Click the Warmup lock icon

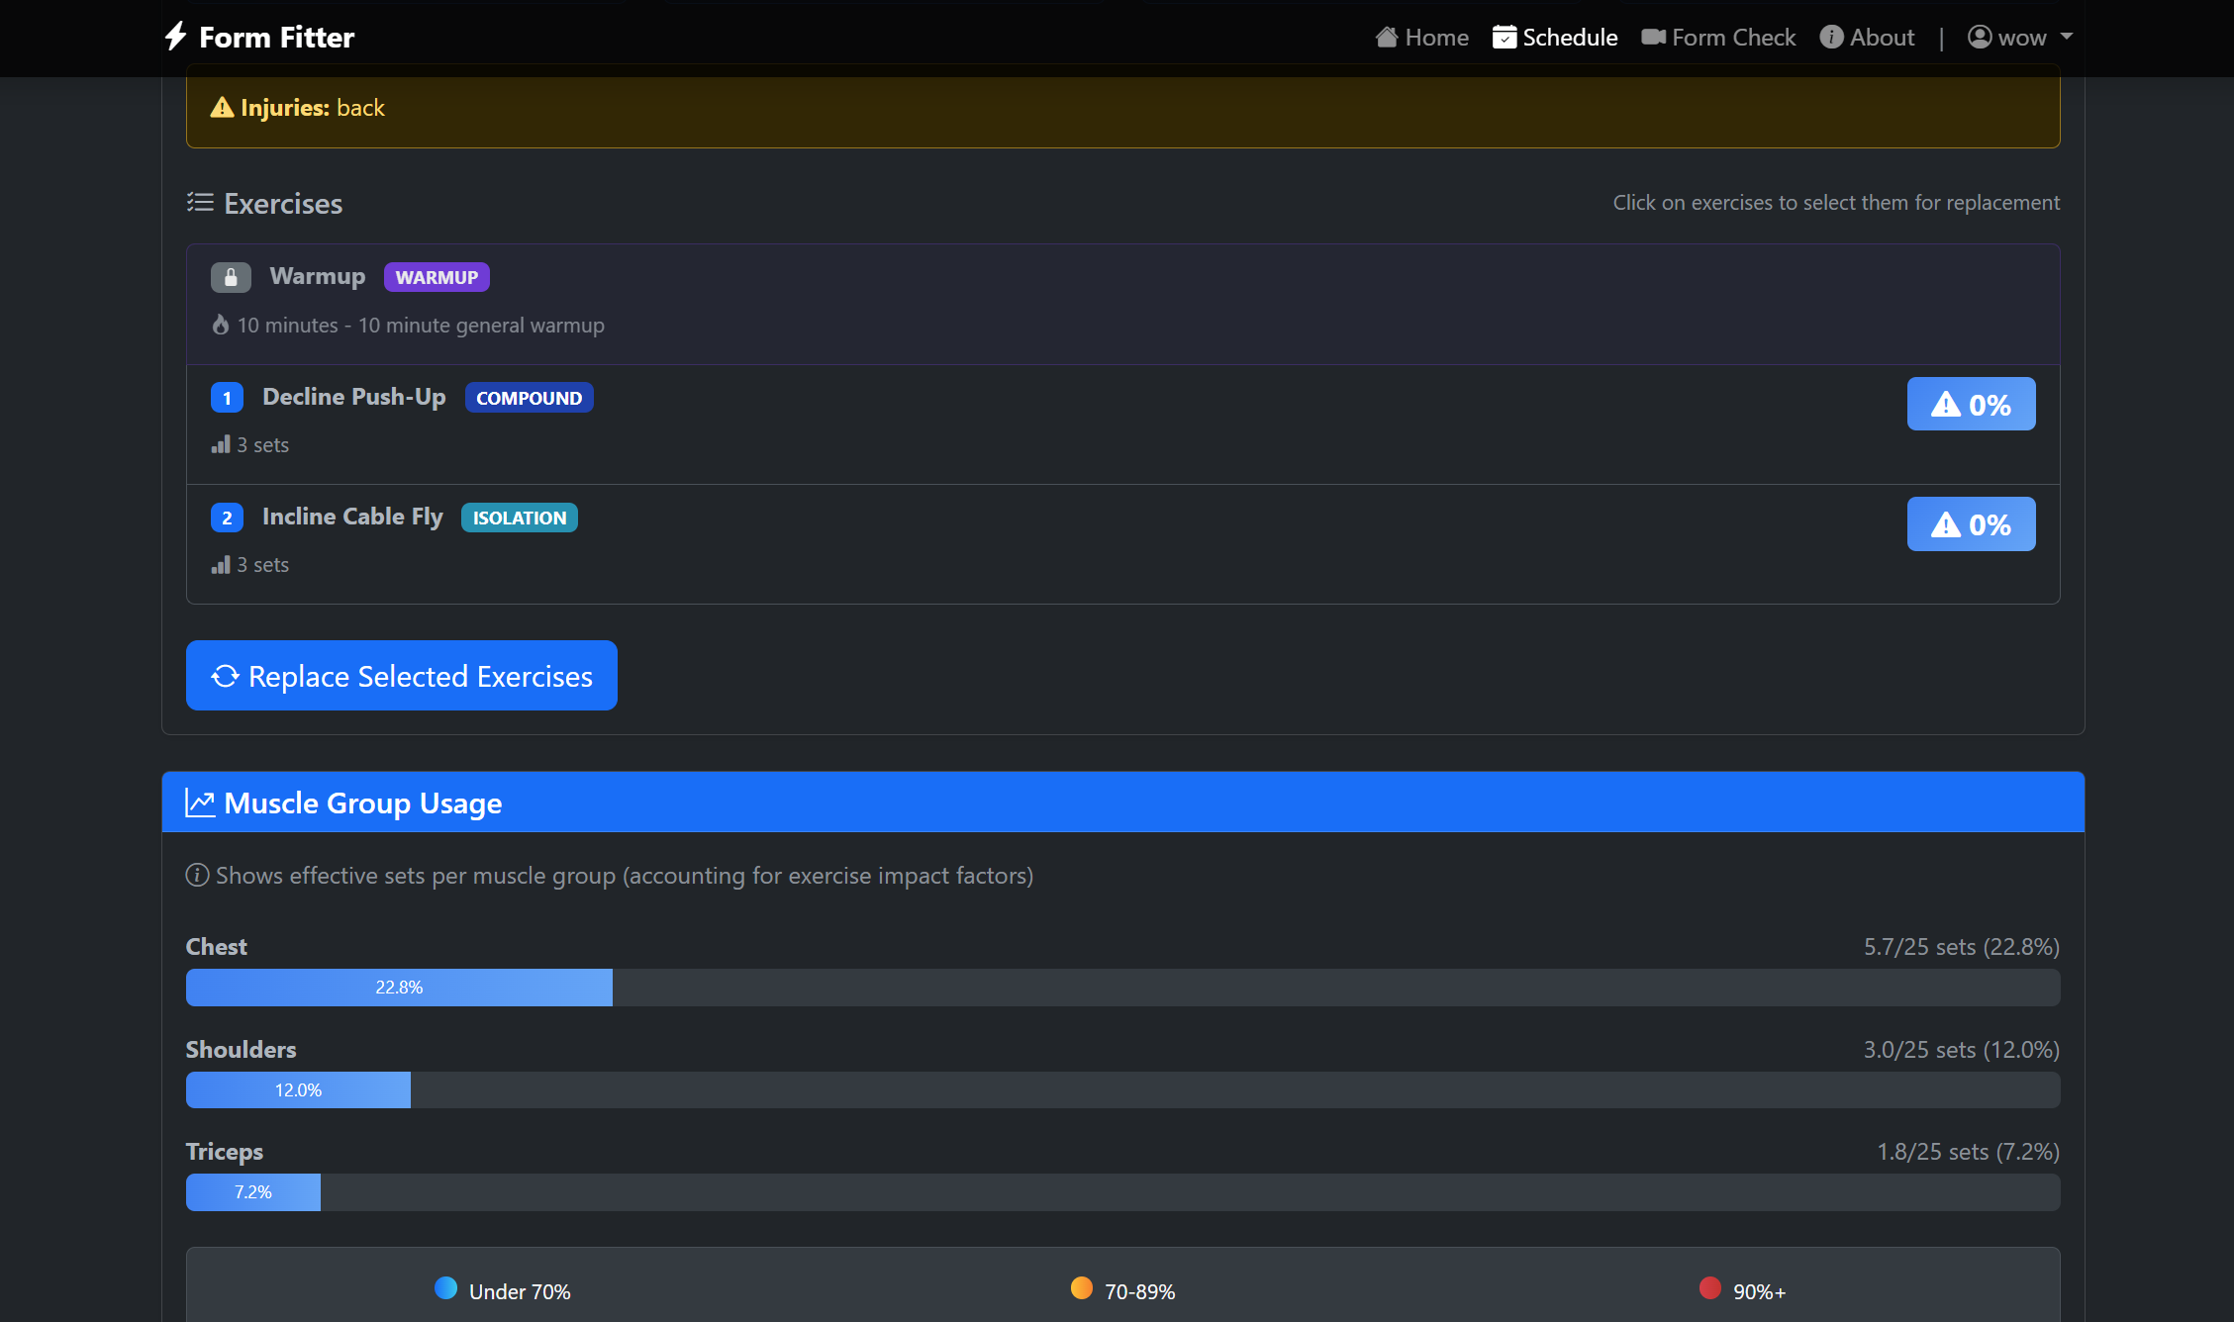[x=231, y=277]
